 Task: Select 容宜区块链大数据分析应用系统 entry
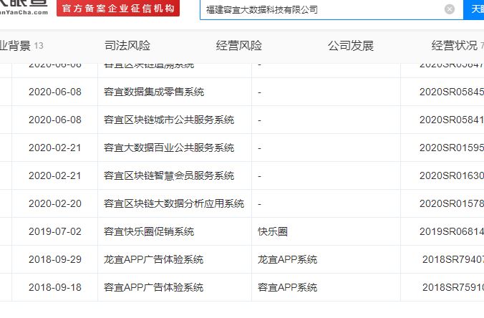[174, 204]
